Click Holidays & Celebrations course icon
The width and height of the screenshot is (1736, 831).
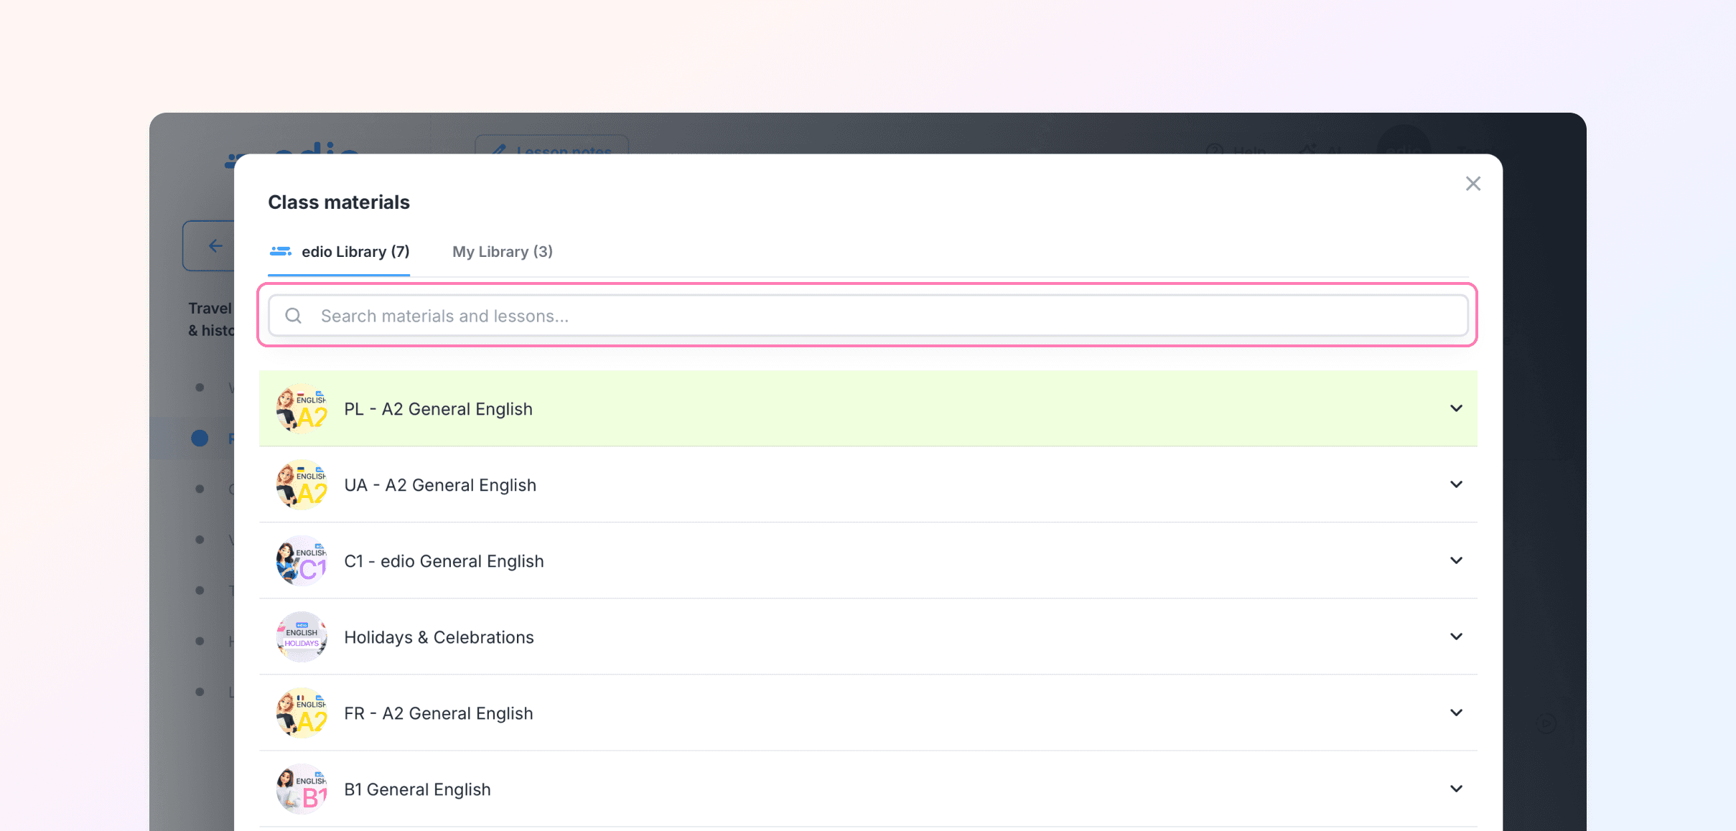click(x=302, y=637)
